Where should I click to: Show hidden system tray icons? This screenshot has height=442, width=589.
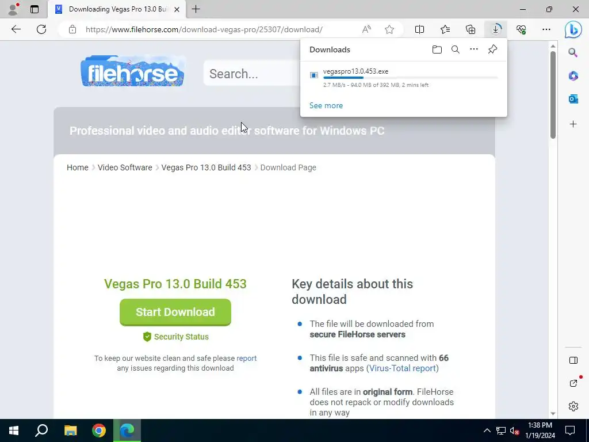[487, 430]
